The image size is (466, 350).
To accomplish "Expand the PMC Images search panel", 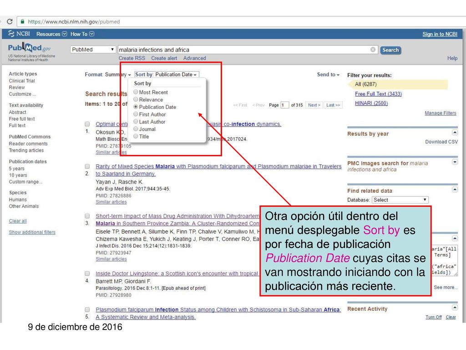I will [x=455, y=162].
